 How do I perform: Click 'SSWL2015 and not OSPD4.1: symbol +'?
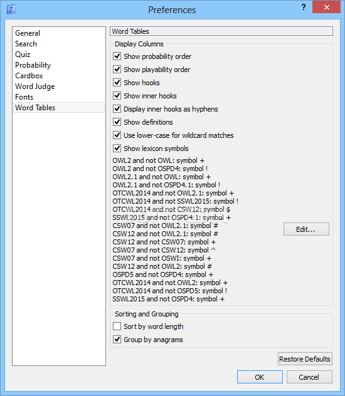point(172,217)
